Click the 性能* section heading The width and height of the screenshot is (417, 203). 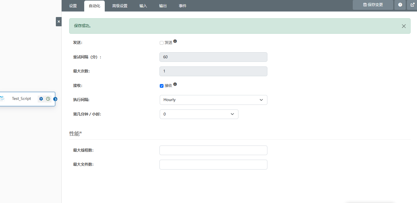click(x=76, y=133)
